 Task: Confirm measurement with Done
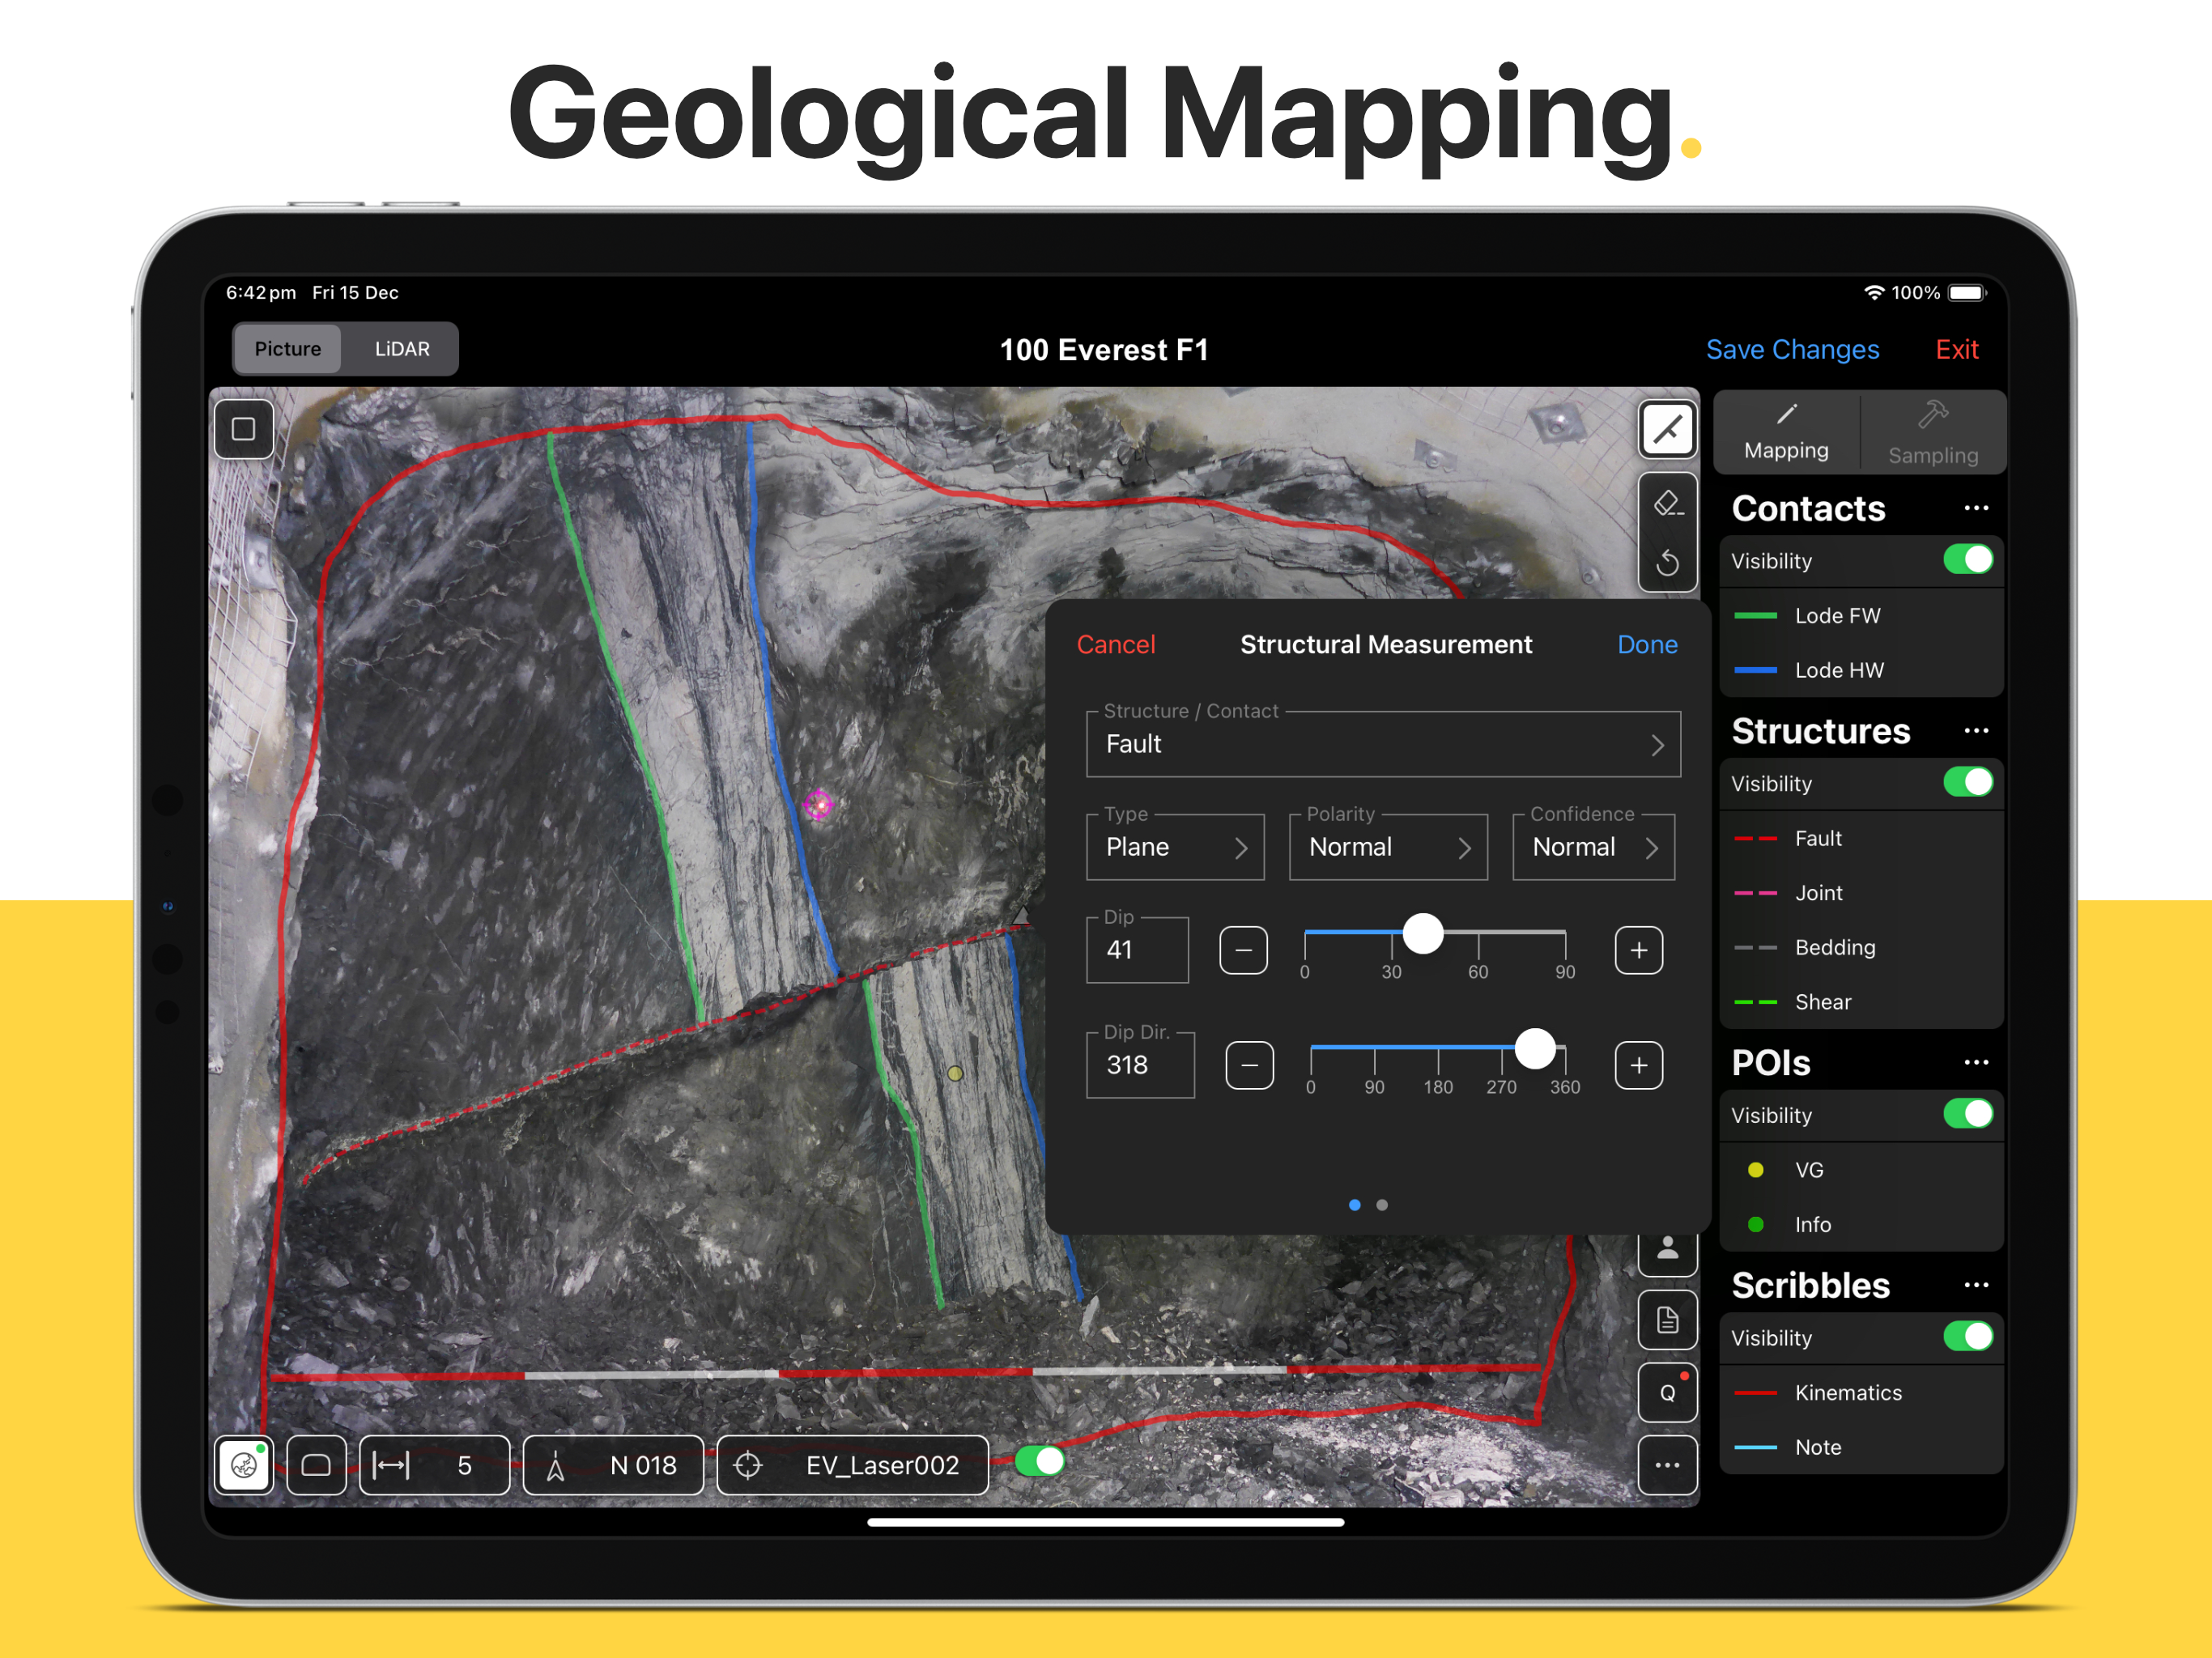[x=1647, y=644]
